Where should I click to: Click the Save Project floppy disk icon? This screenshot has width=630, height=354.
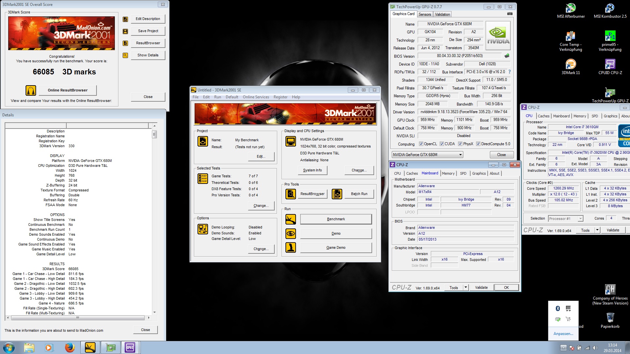[125, 31]
